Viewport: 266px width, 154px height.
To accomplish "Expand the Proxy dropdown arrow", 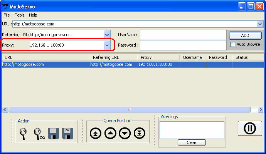I will coord(107,45).
